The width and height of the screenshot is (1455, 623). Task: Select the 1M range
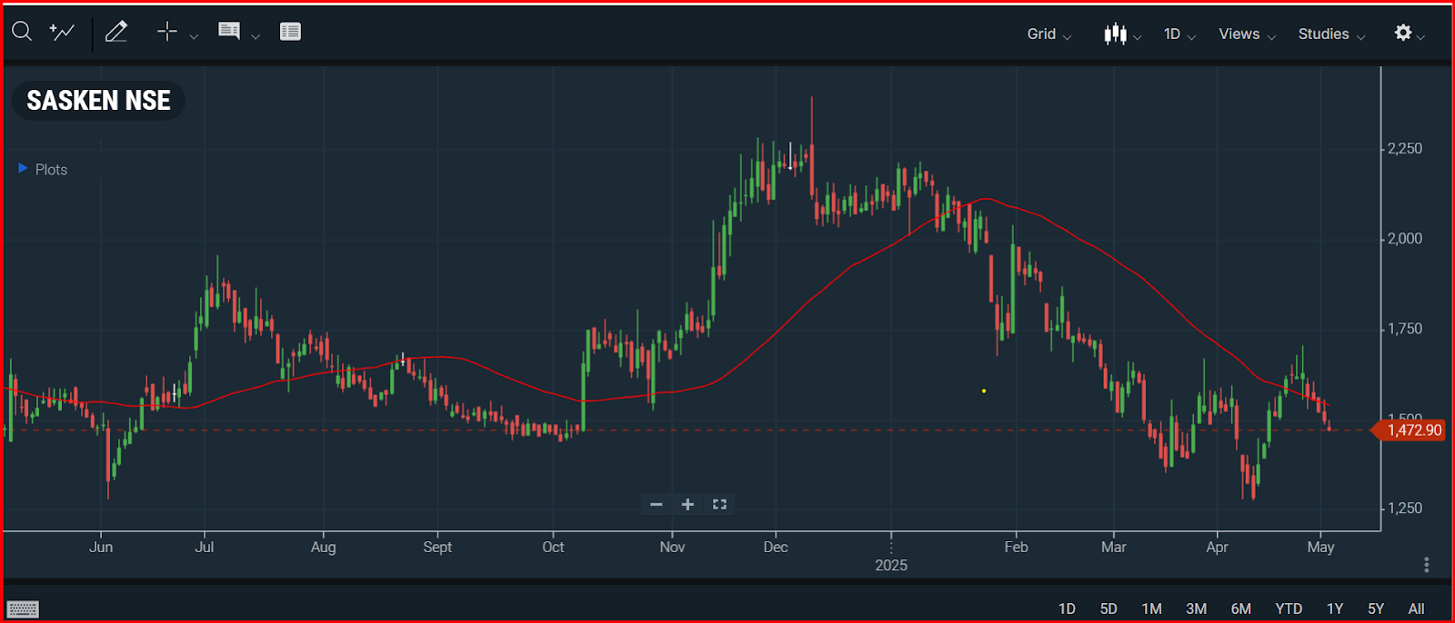click(1151, 608)
